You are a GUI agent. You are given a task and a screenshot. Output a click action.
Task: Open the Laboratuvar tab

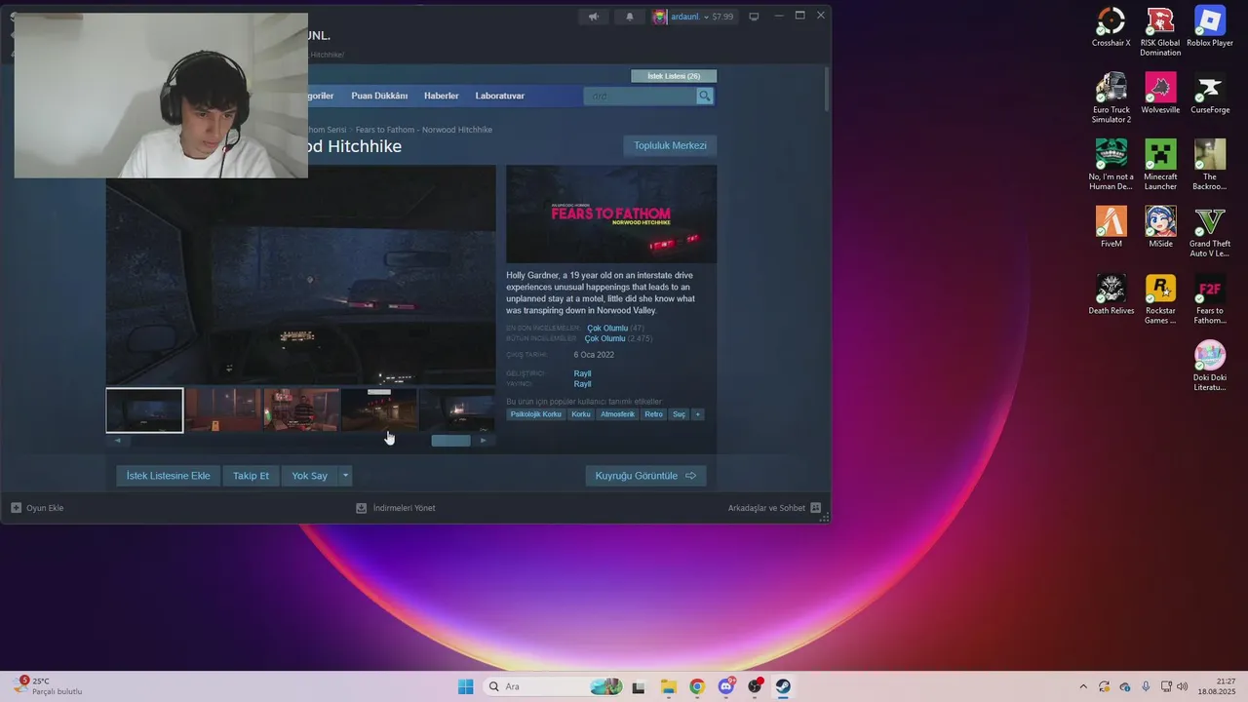pyautogui.click(x=500, y=96)
